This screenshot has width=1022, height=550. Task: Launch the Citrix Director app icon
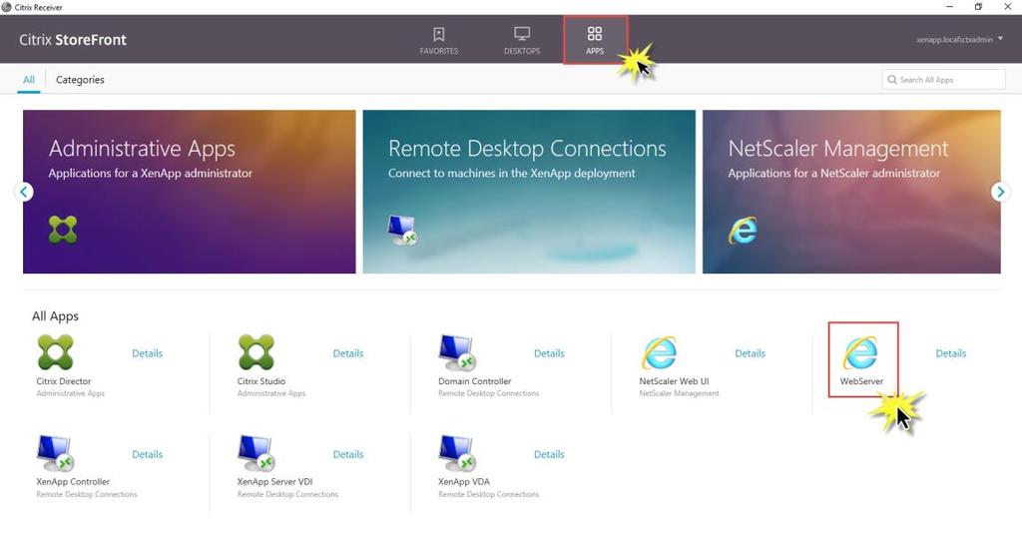[56, 352]
